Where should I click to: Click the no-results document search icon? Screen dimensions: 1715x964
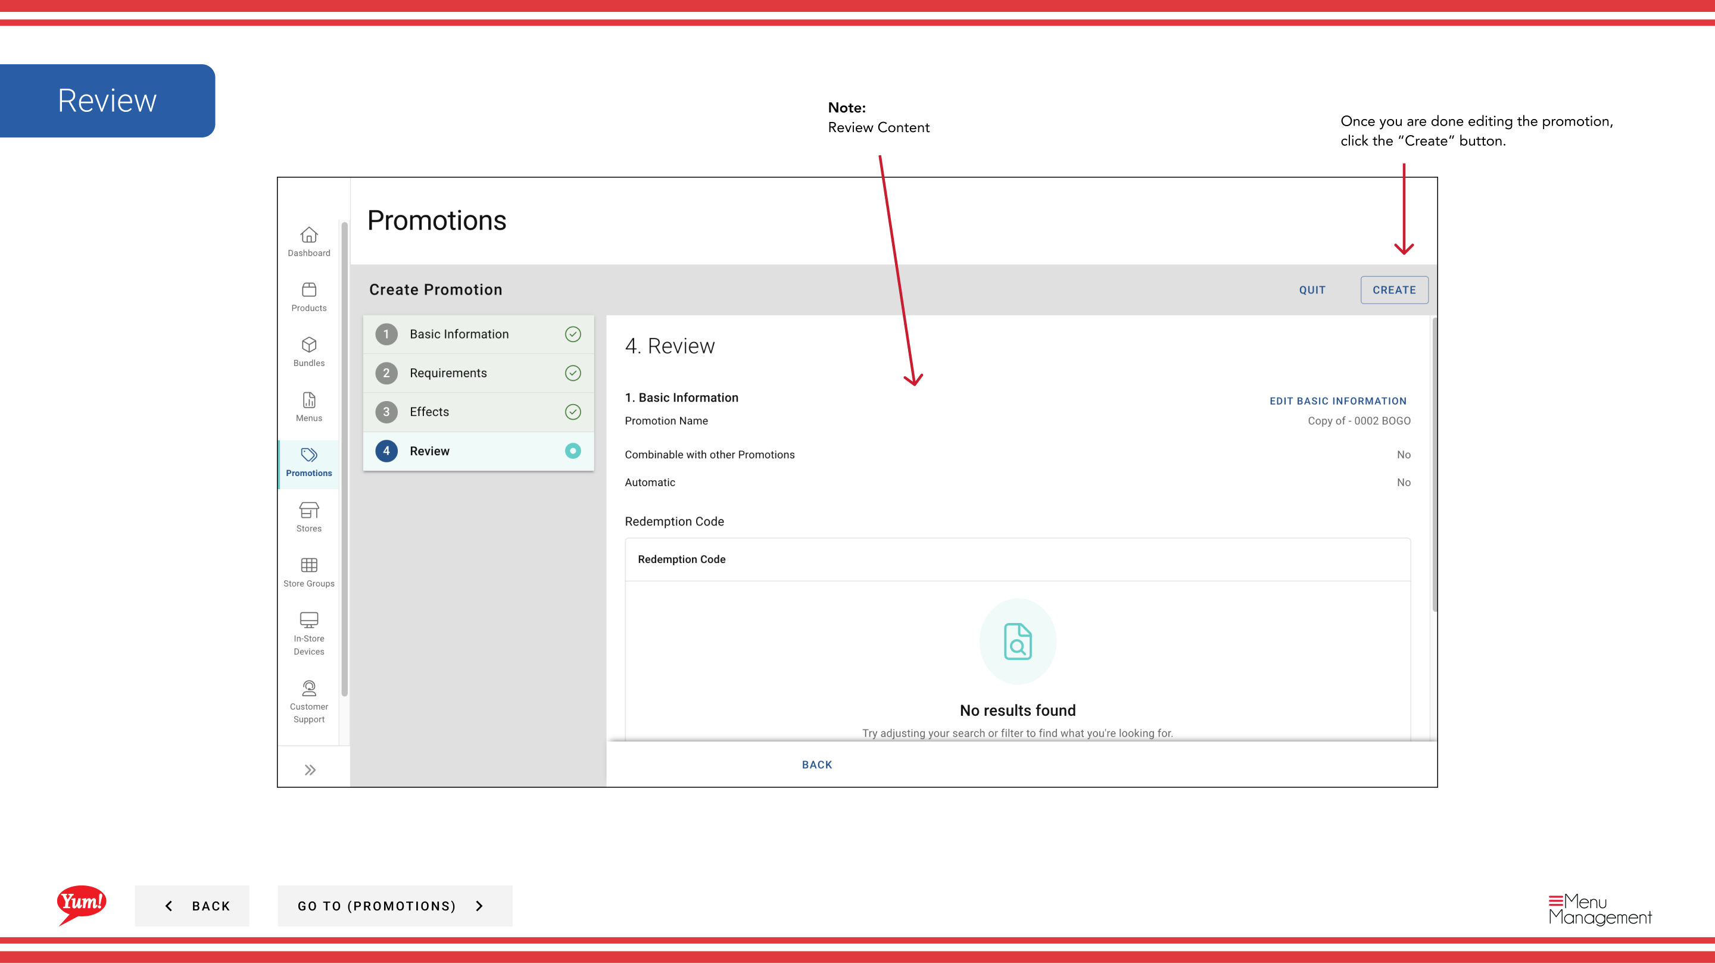pos(1017,641)
